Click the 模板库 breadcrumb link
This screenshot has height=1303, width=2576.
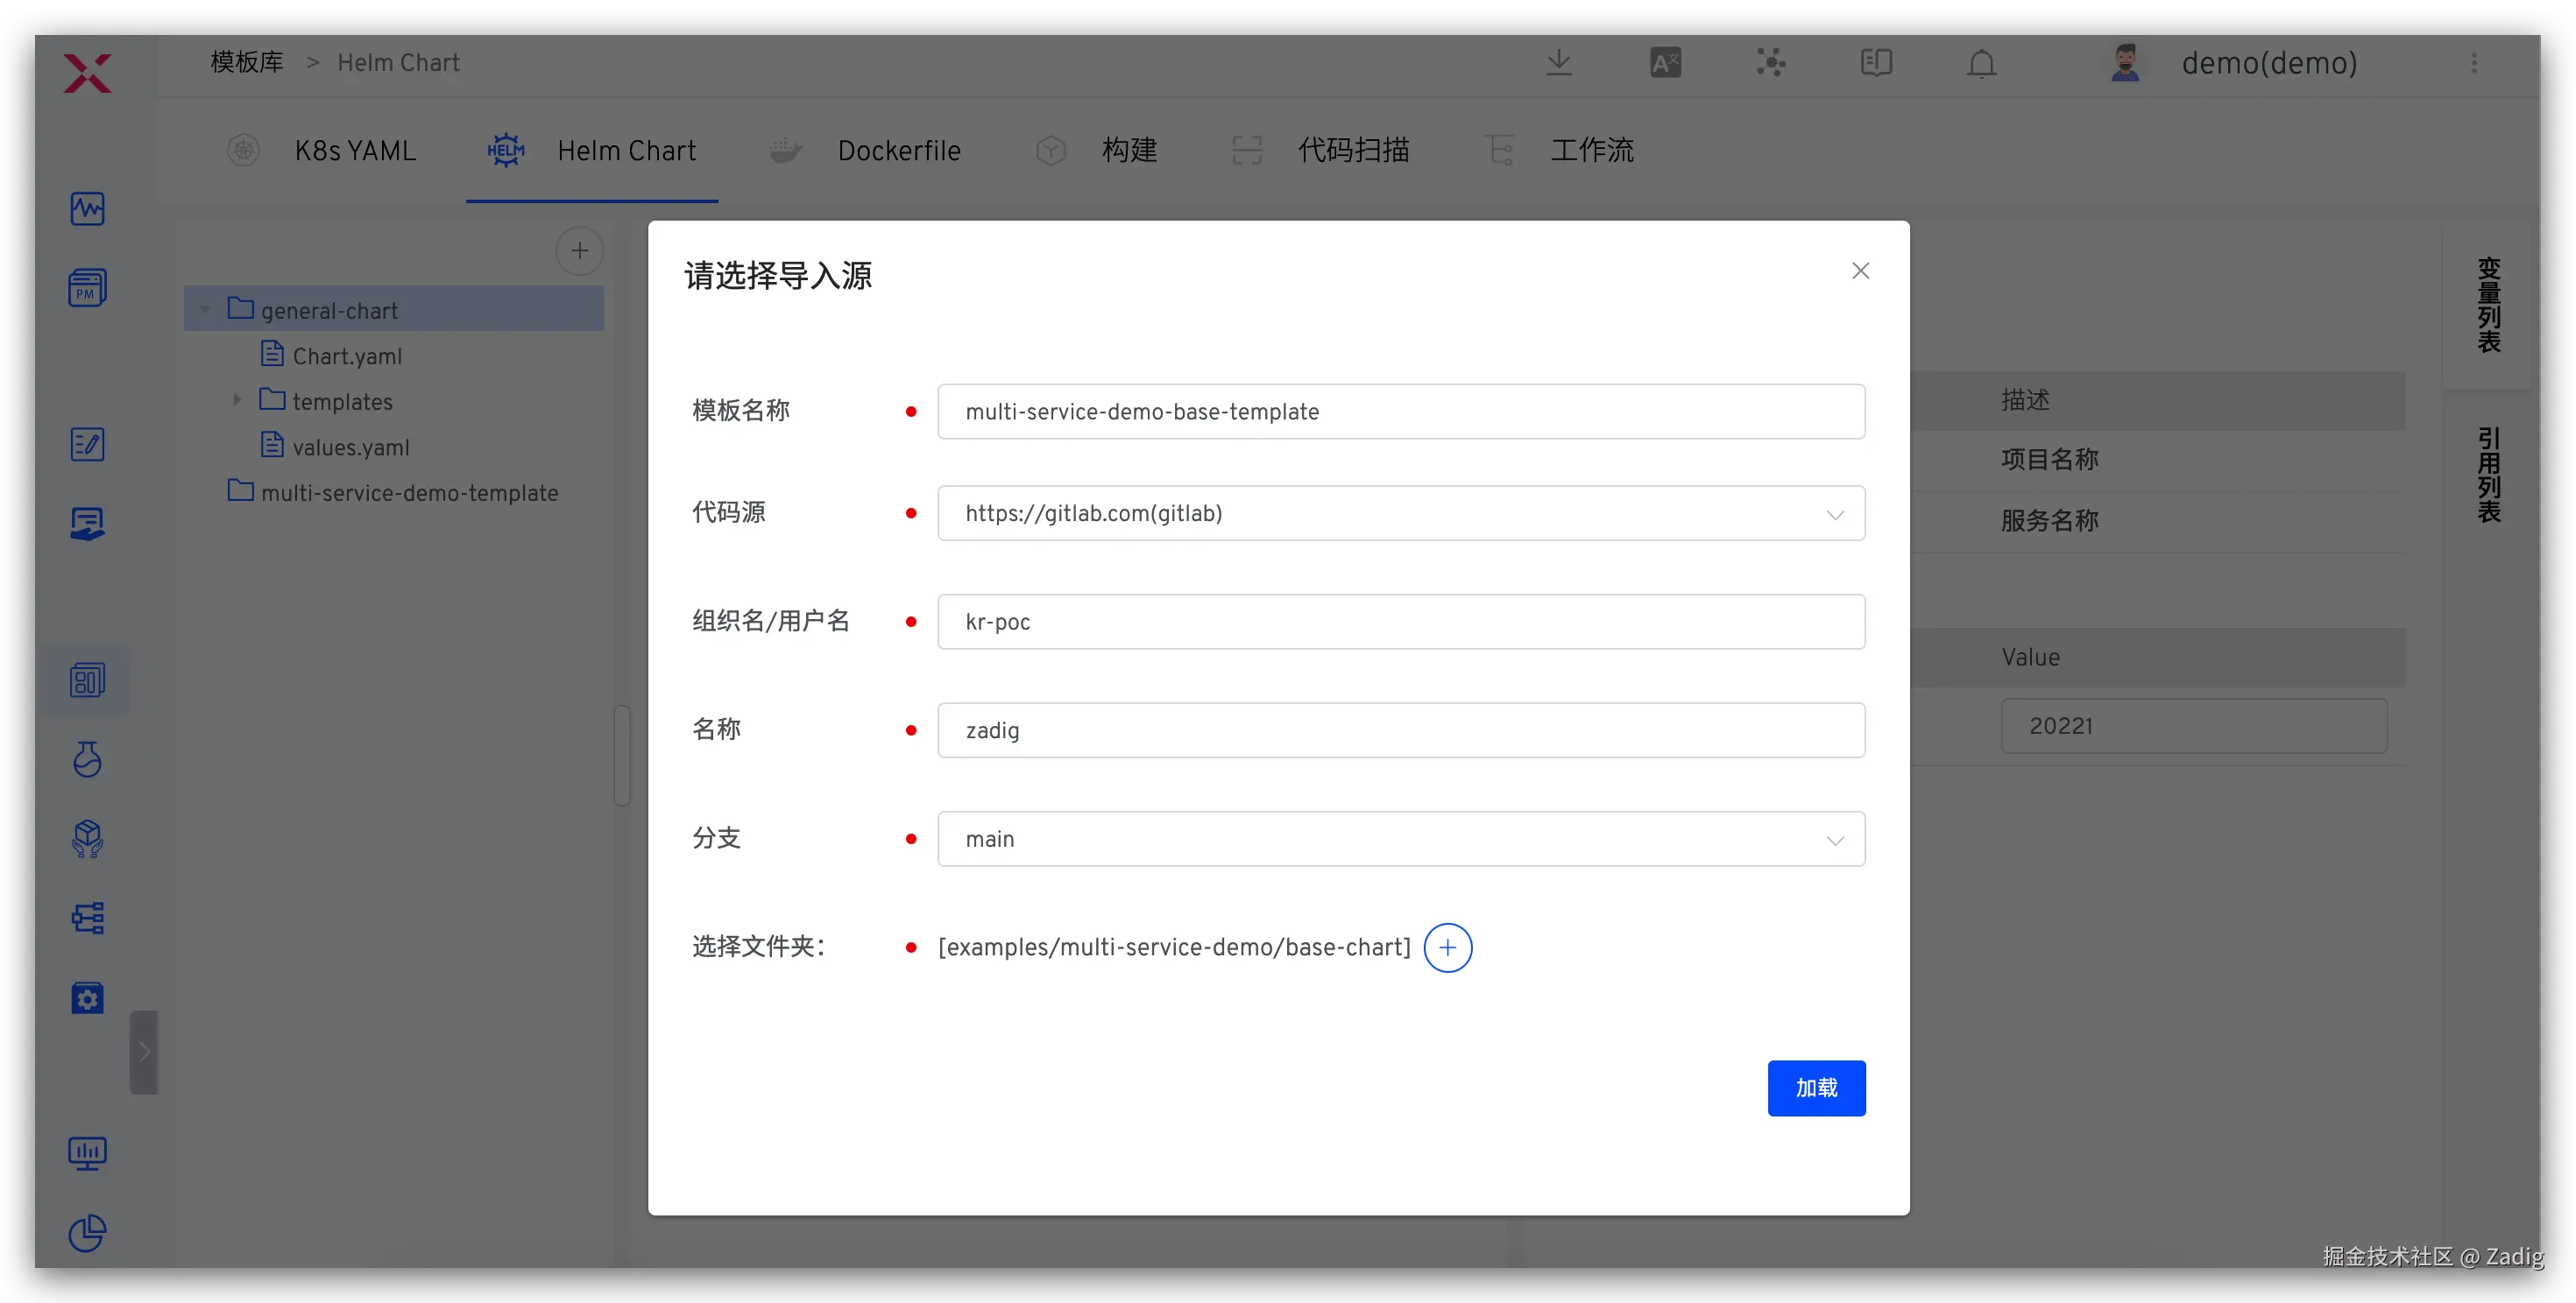[x=247, y=63]
